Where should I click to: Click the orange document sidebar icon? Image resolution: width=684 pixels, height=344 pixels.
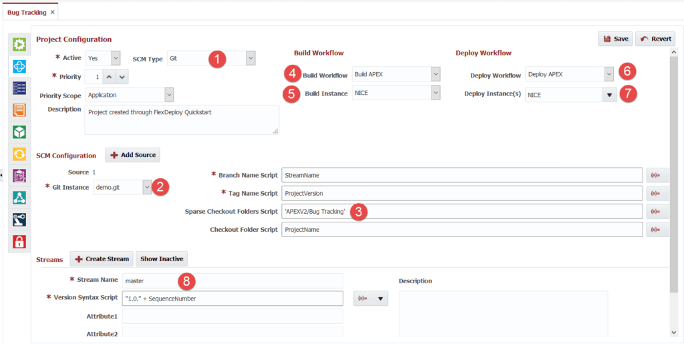pos(19,110)
